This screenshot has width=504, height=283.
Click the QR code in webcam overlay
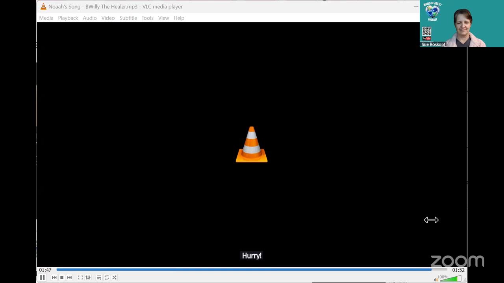pos(426,31)
